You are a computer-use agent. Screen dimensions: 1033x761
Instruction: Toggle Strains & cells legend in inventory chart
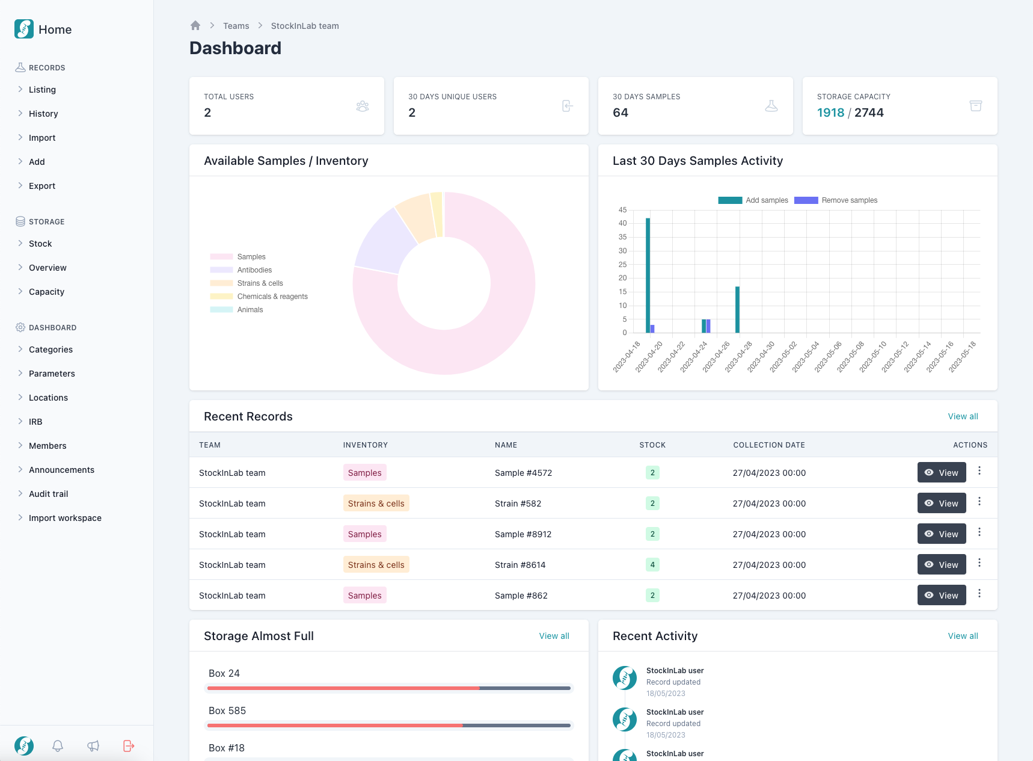(x=247, y=283)
